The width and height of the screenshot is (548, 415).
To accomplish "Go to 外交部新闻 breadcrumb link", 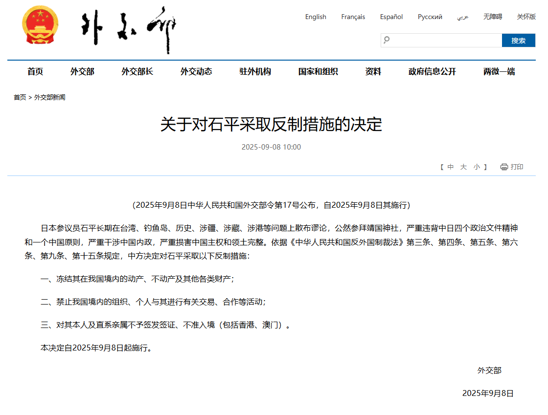I will pos(49,97).
